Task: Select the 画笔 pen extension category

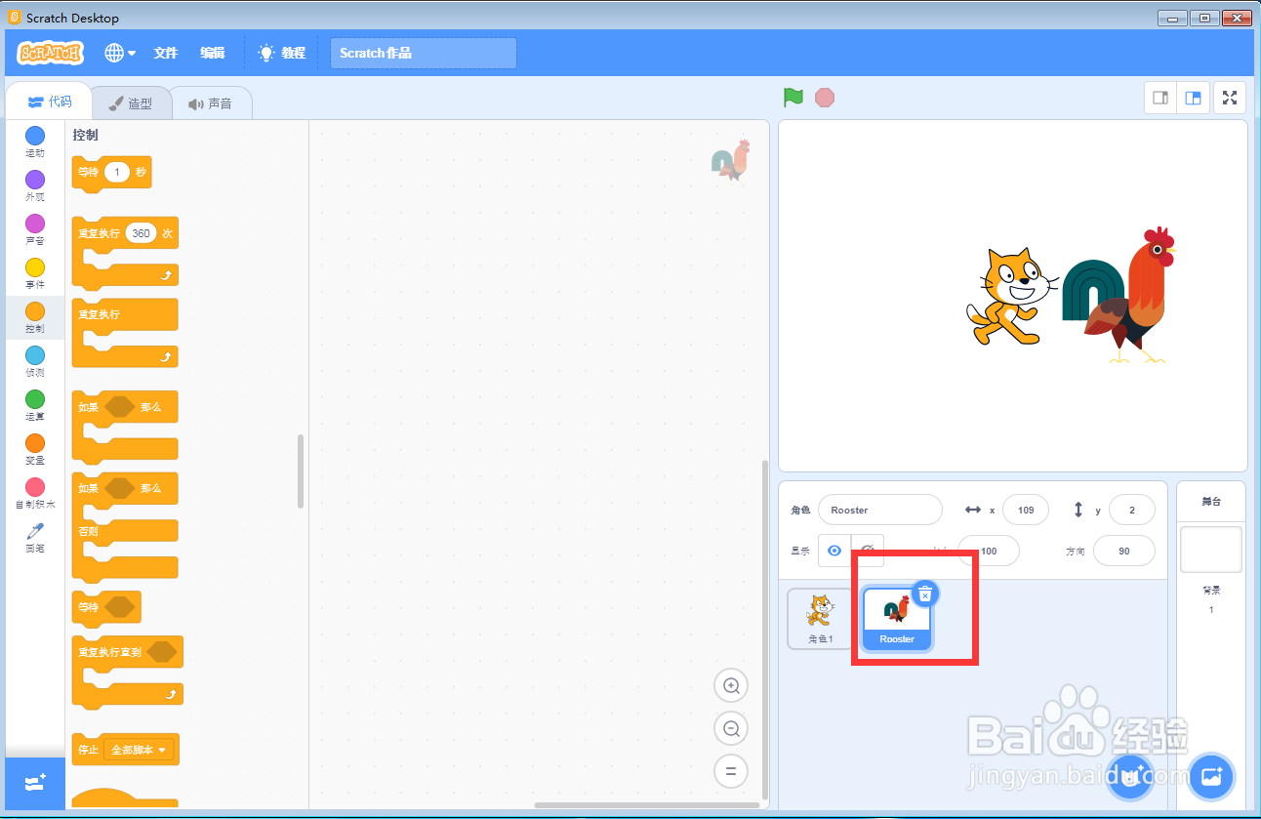Action: coord(35,537)
